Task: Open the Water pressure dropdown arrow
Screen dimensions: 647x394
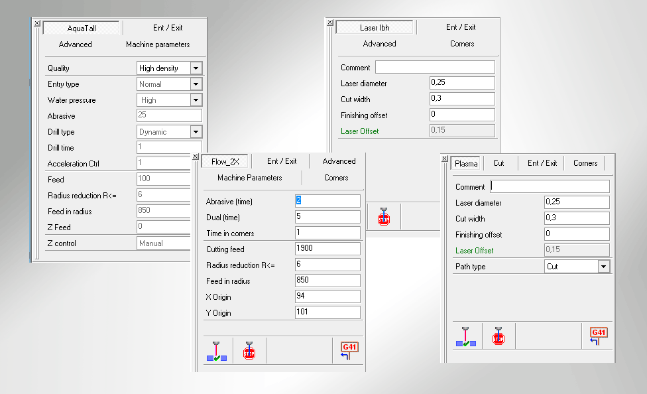Action: click(196, 100)
